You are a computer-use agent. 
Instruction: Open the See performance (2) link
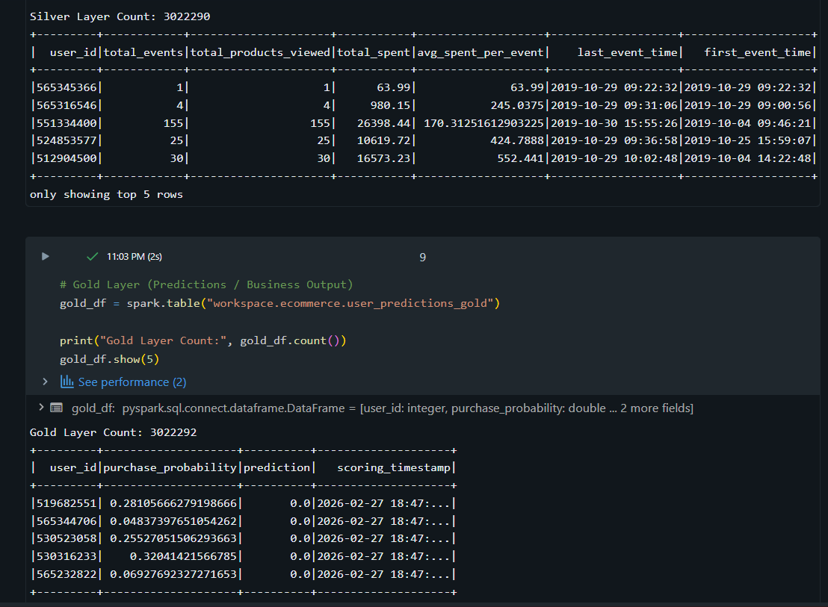click(x=132, y=382)
